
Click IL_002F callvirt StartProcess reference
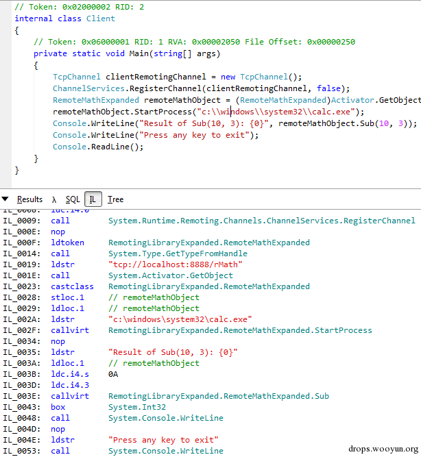coord(240,330)
